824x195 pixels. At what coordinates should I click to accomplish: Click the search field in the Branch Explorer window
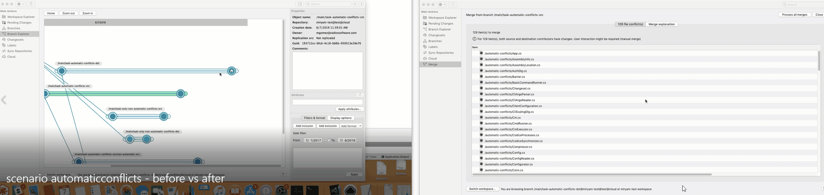point(328,4)
